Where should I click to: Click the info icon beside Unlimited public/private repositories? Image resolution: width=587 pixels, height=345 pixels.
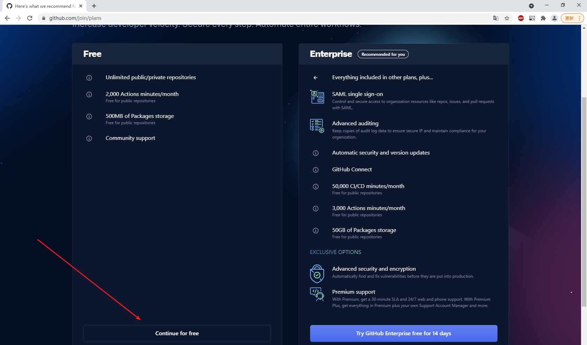[x=89, y=78]
